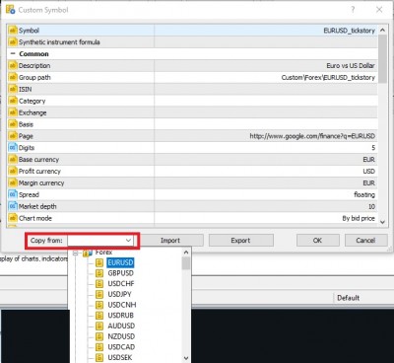
Task: Select USDCNH from the symbol list
Action: click(122, 305)
